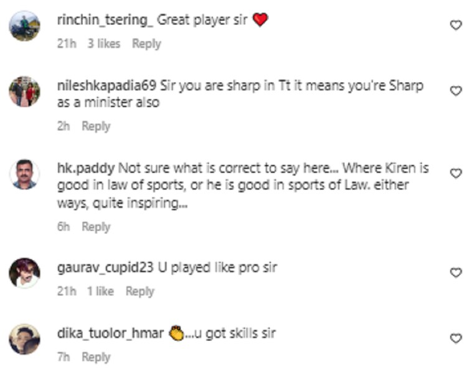Reply to rinchin_tsering_'s comment
Screen dimensions: 467x374
pos(146,44)
